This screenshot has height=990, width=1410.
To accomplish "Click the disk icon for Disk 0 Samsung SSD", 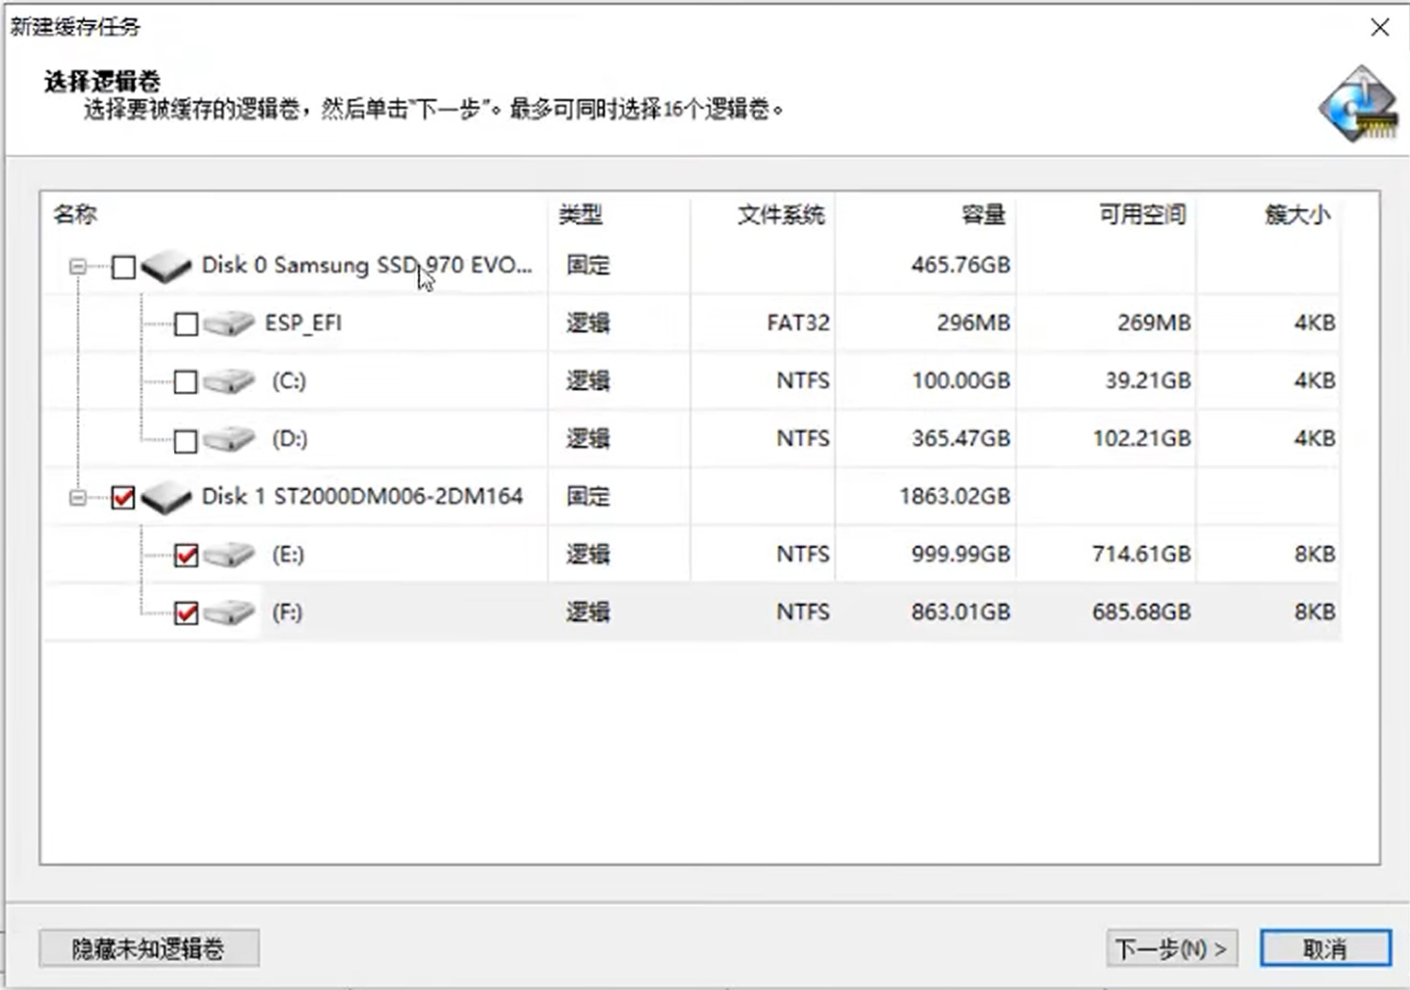I will (x=166, y=266).
